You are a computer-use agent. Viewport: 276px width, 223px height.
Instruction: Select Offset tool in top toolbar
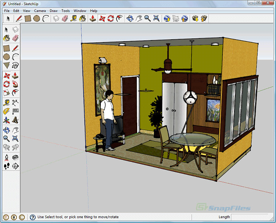coord(119,18)
